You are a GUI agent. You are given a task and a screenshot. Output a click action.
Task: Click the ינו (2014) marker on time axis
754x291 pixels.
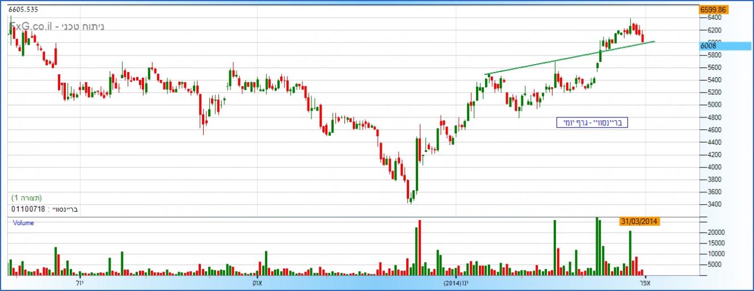[456, 282]
